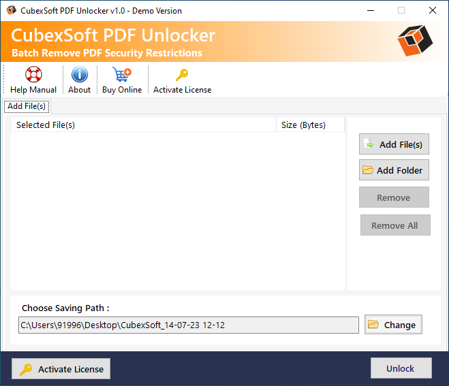
Task: Click inside the saving path text field
Action: pos(188,325)
